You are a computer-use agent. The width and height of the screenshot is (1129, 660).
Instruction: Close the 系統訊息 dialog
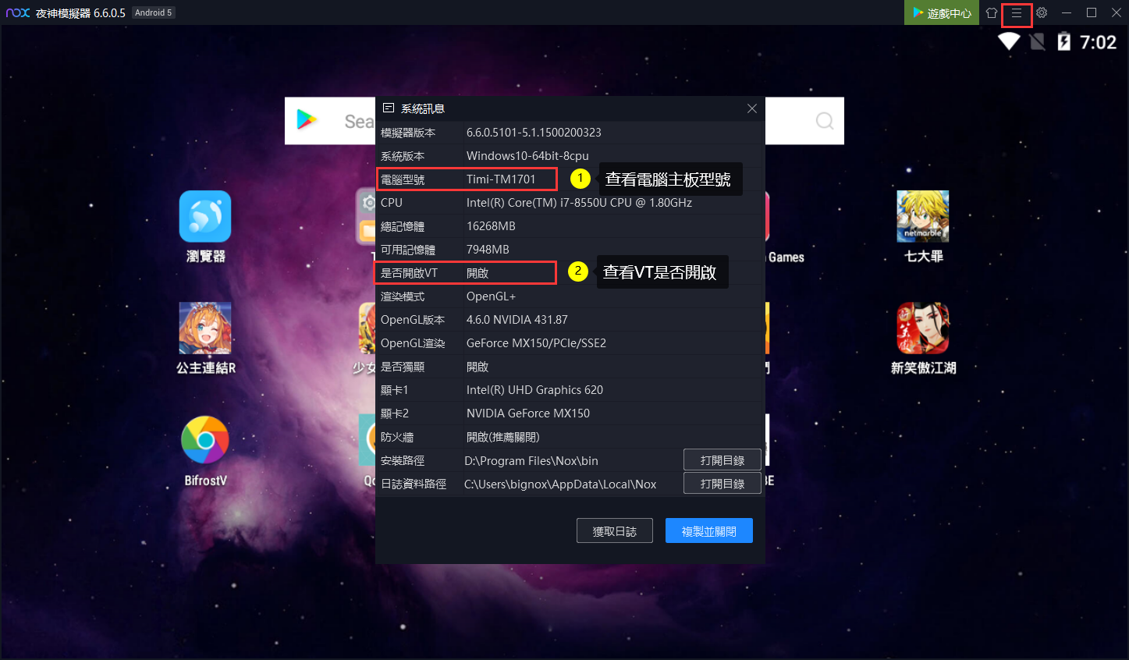pyautogui.click(x=752, y=108)
